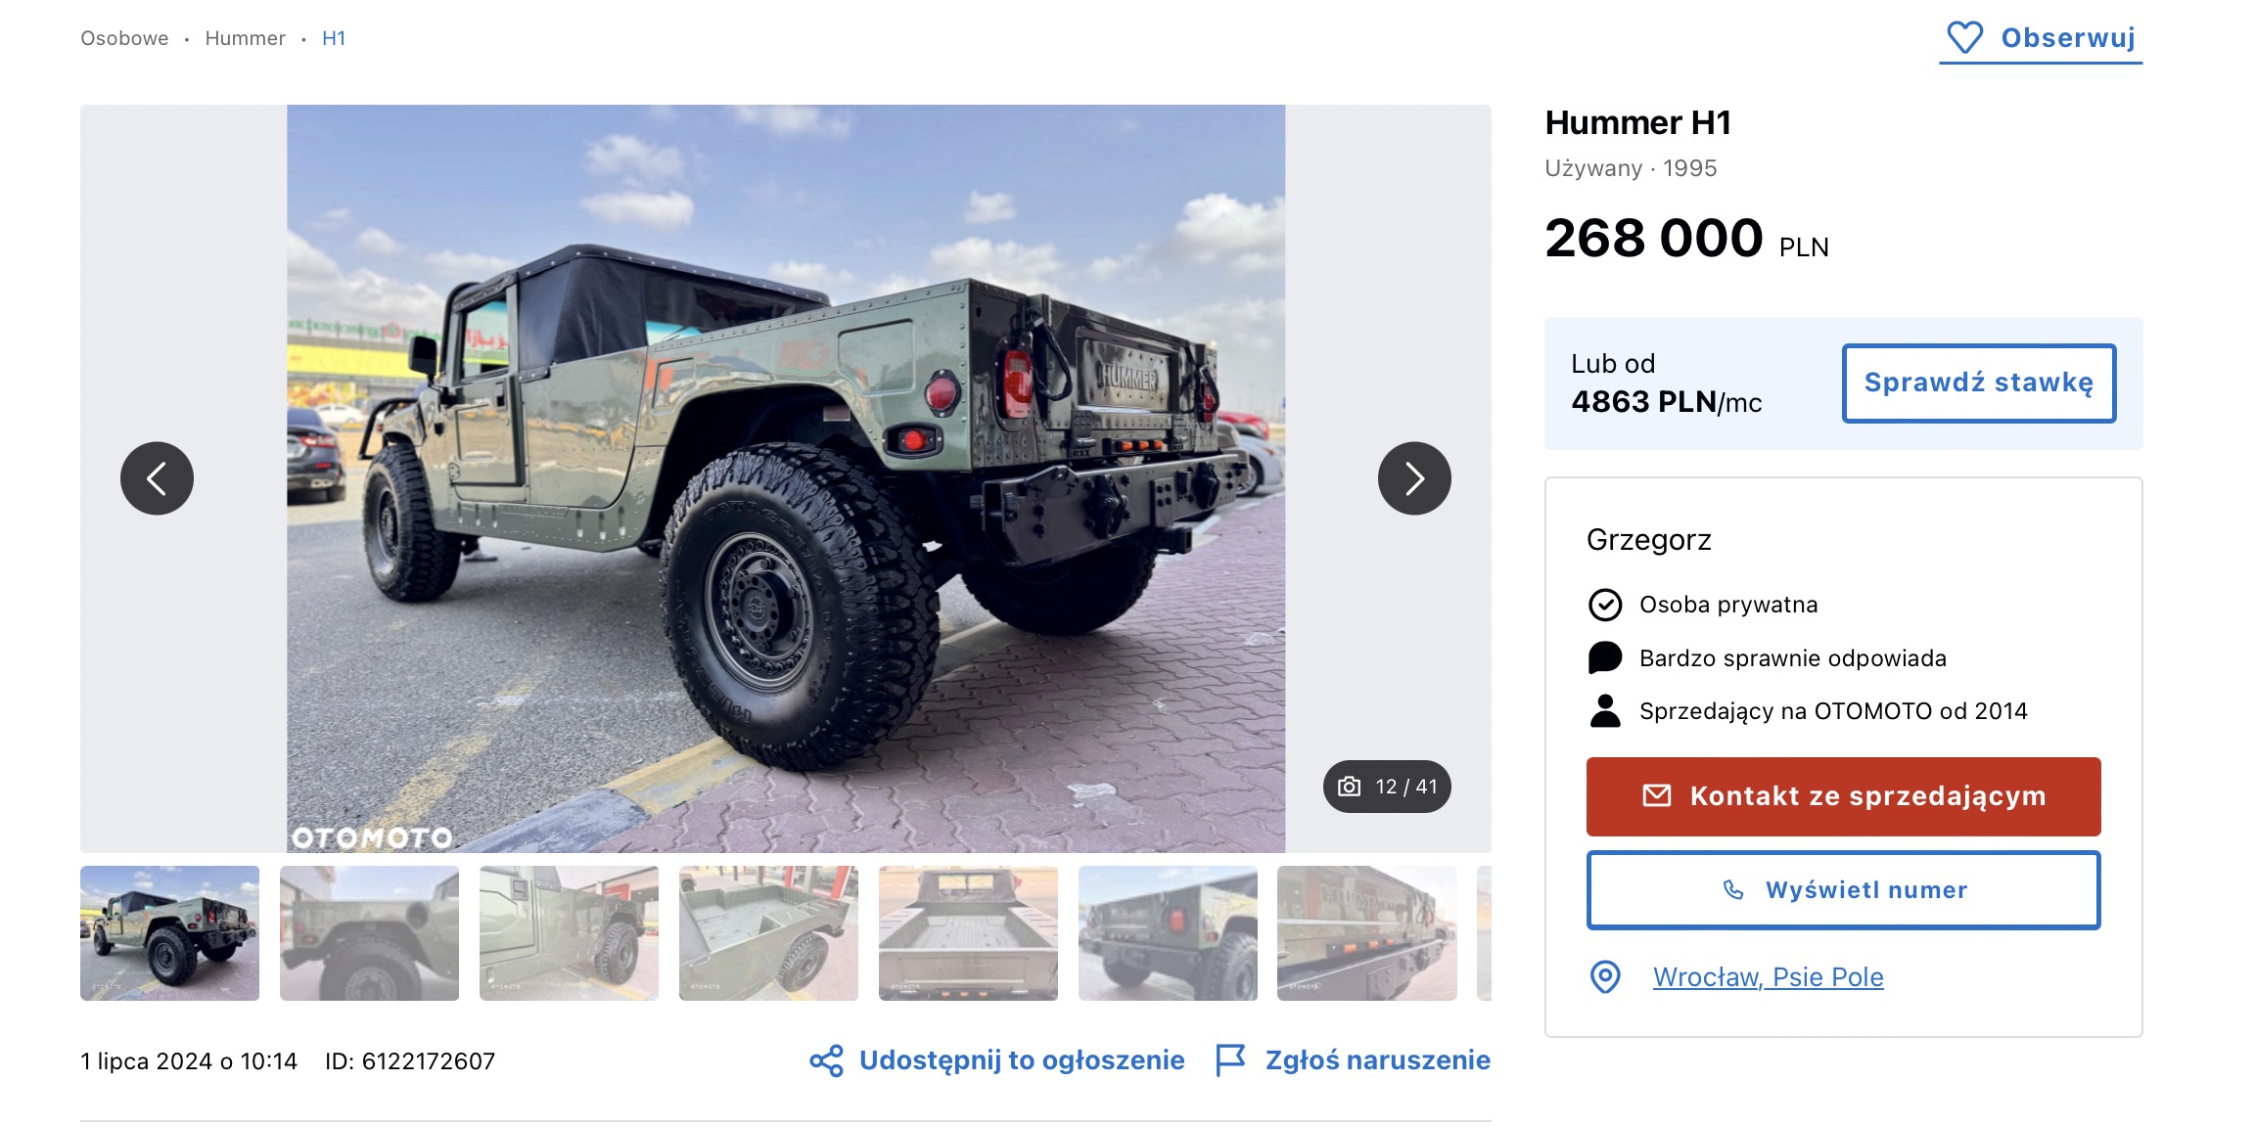Click the phone icon in Wyświetl numer
Viewport: 2255px width, 1127px height.
(1733, 889)
